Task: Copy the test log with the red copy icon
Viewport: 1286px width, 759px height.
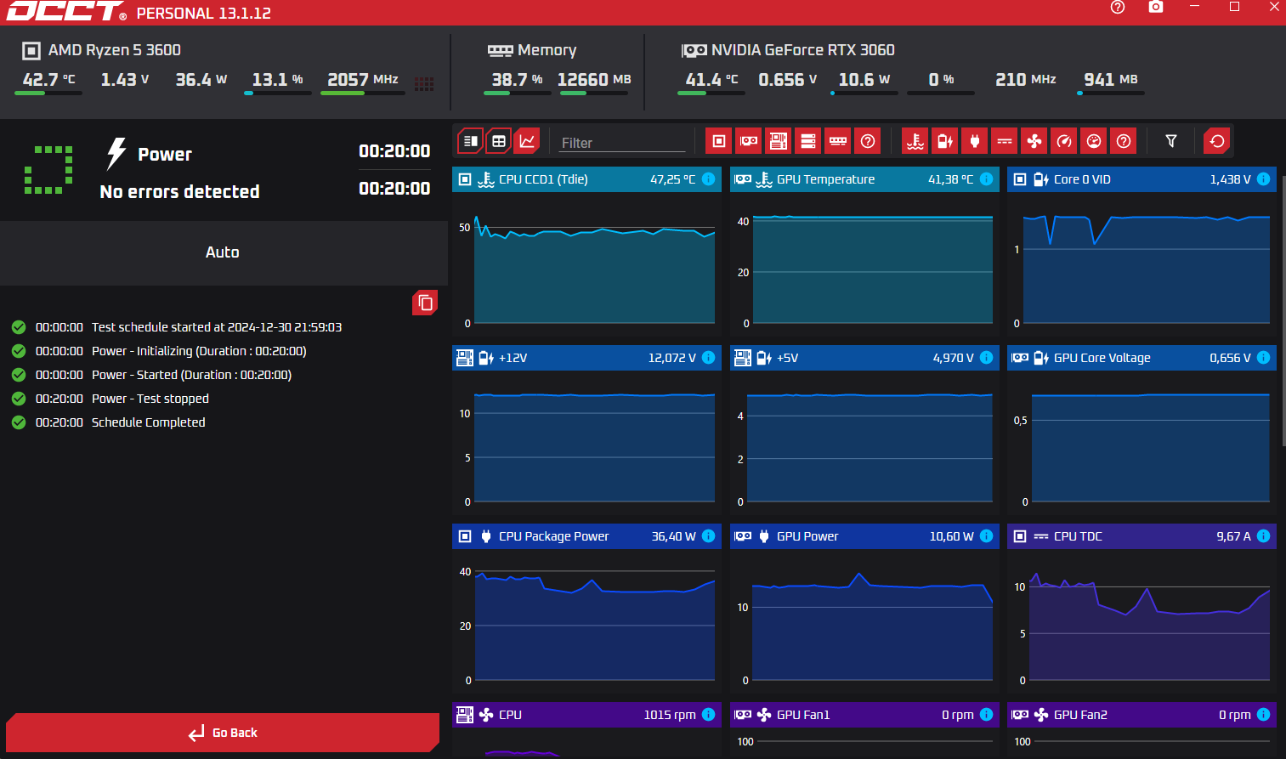Action: pos(425,303)
